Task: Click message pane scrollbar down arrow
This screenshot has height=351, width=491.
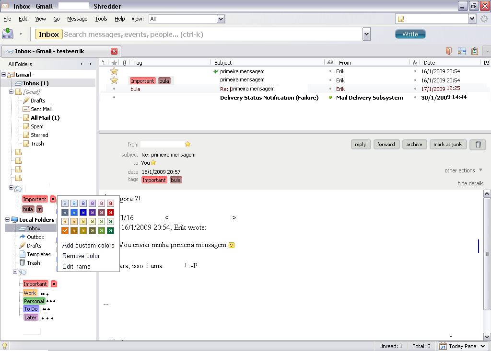Action: [x=487, y=337]
